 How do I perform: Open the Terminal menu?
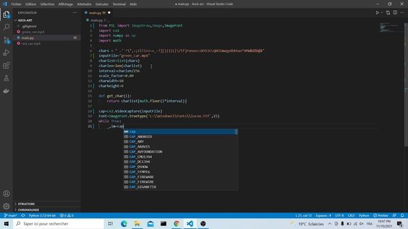119,4
